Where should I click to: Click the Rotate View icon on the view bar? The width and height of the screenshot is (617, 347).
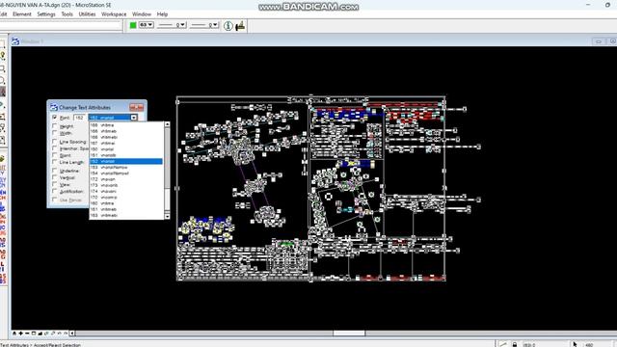point(46,334)
